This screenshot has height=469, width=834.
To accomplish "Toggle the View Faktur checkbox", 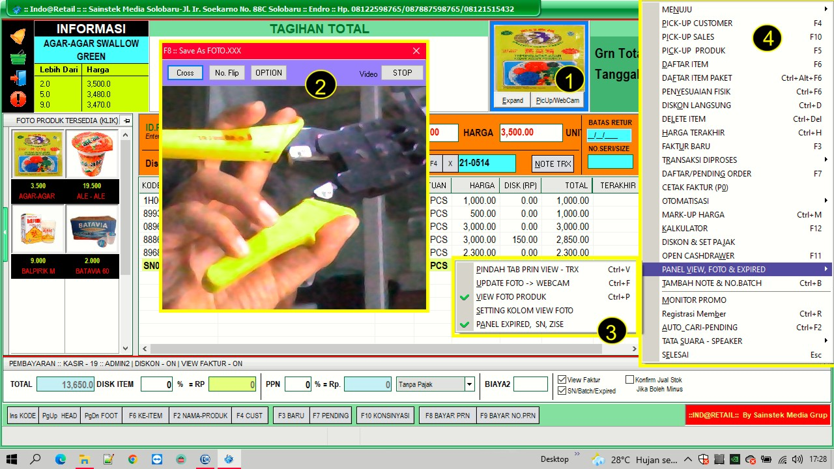I will click(x=562, y=380).
